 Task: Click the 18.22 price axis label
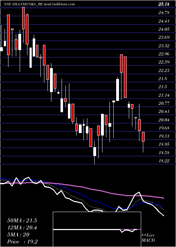coord(164,161)
